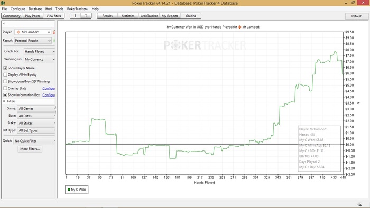370x208 pixels.
Task: Open the Configure menu
Action: click(x=17, y=9)
